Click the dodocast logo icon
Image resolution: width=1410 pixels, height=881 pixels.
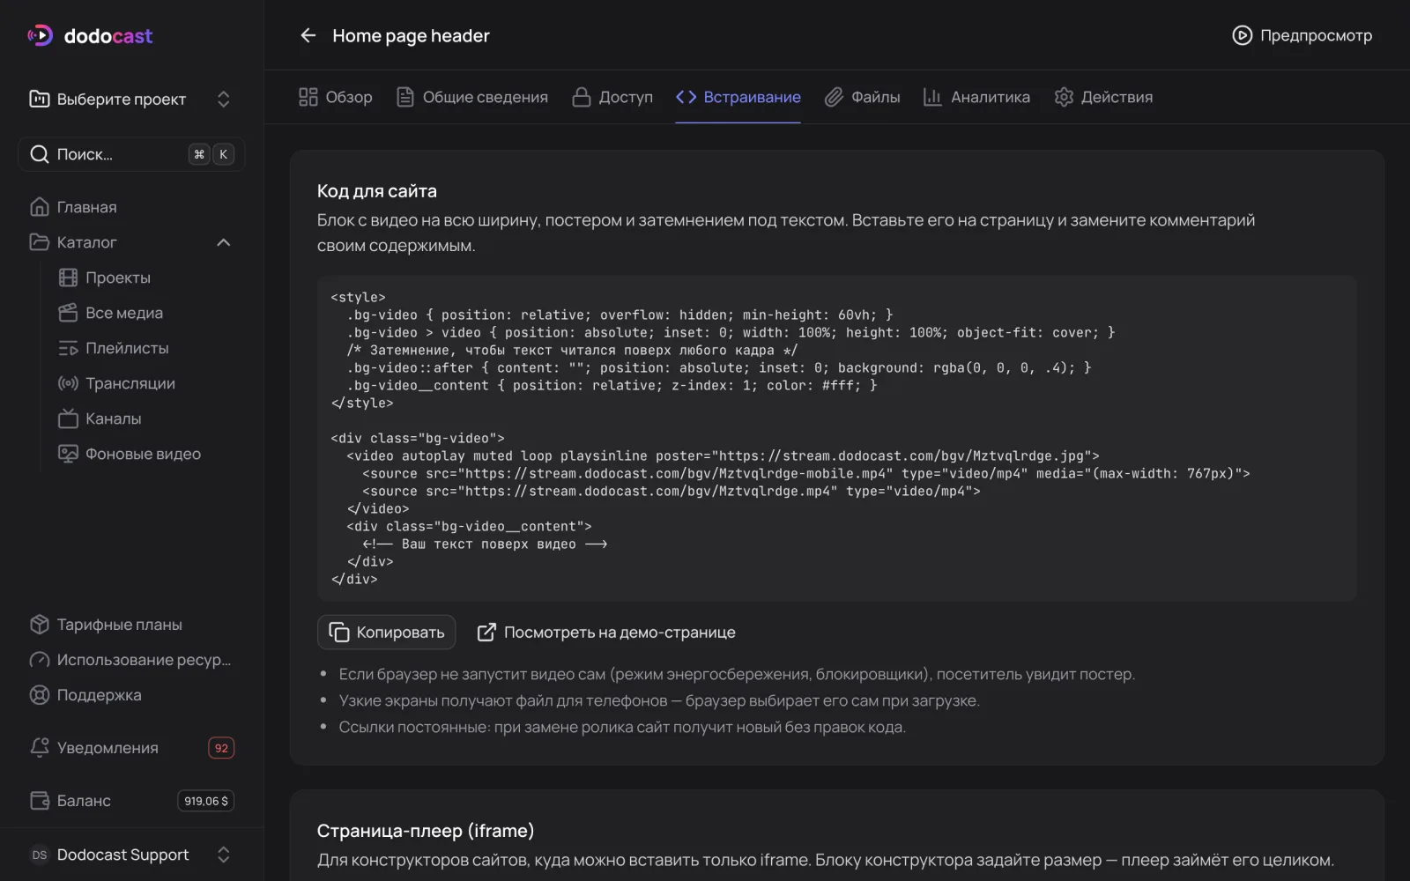pos(40,35)
